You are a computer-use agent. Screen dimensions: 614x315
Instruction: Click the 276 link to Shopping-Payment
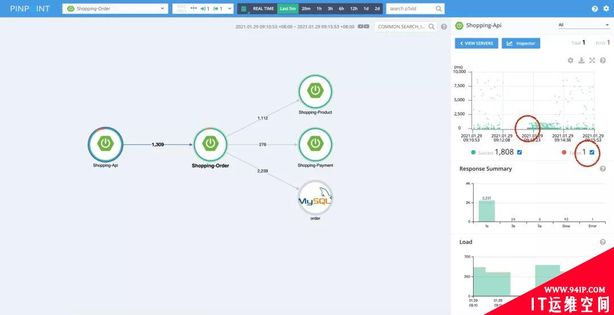[x=262, y=144]
